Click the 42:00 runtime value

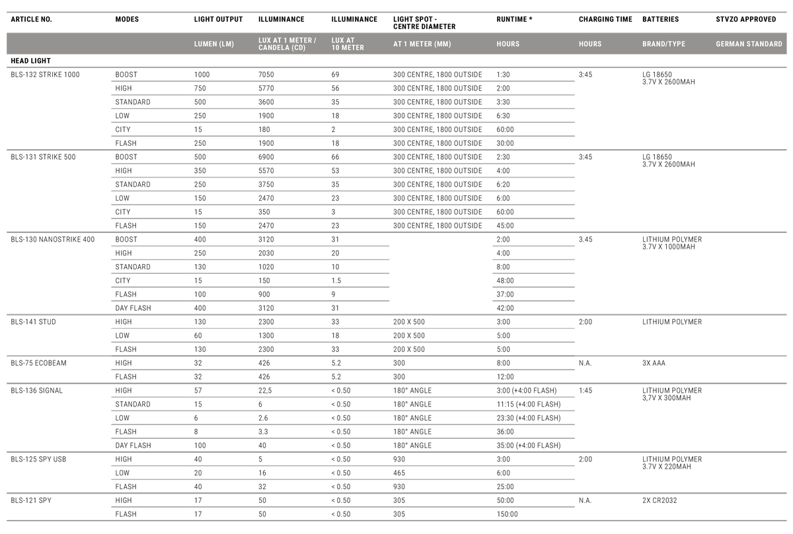[x=505, y=308]
